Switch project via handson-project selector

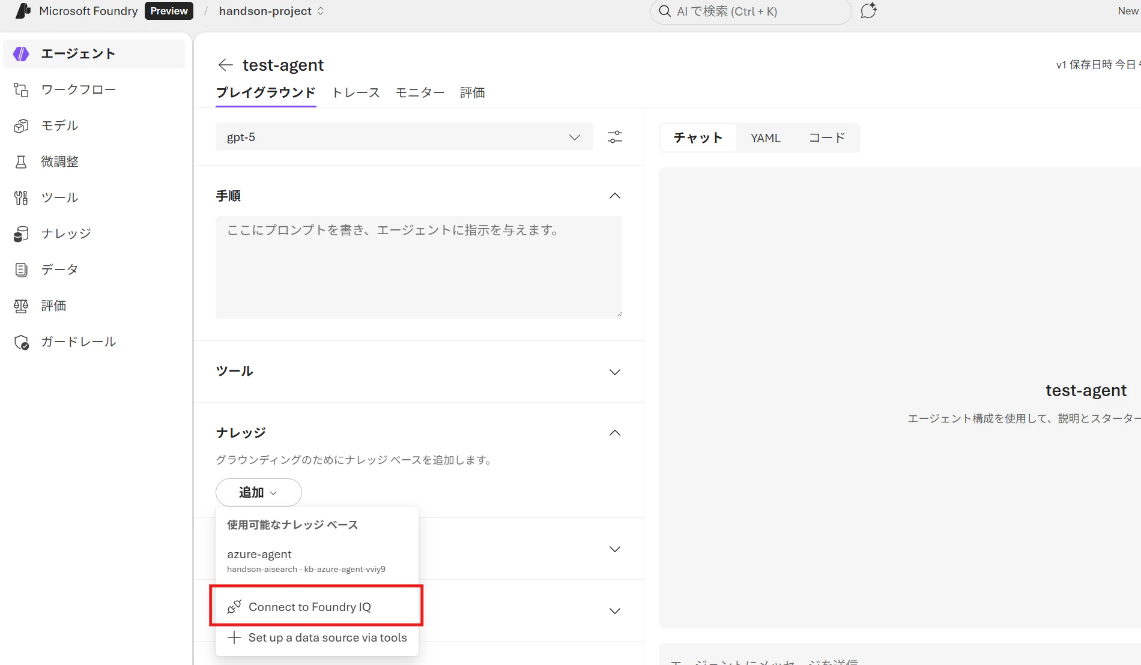click(271, 11)
